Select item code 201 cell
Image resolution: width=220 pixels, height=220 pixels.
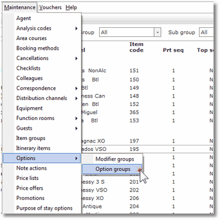pyautogui.click(x=134, y=182)
